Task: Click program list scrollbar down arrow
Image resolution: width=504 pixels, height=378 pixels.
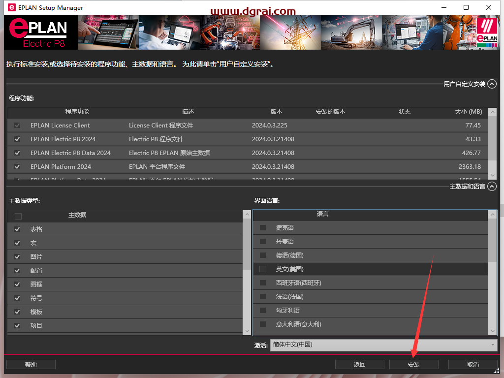Action: [x=492, y=176]
